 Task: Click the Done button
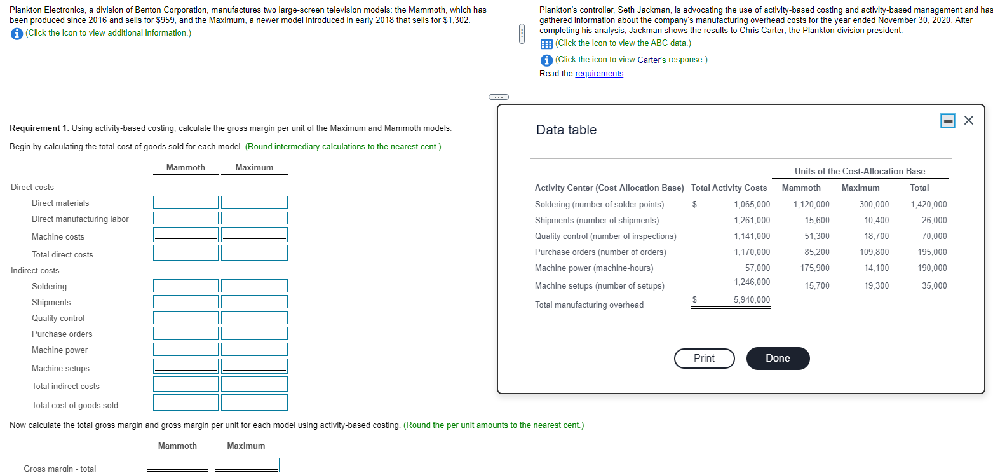(778, 359)
